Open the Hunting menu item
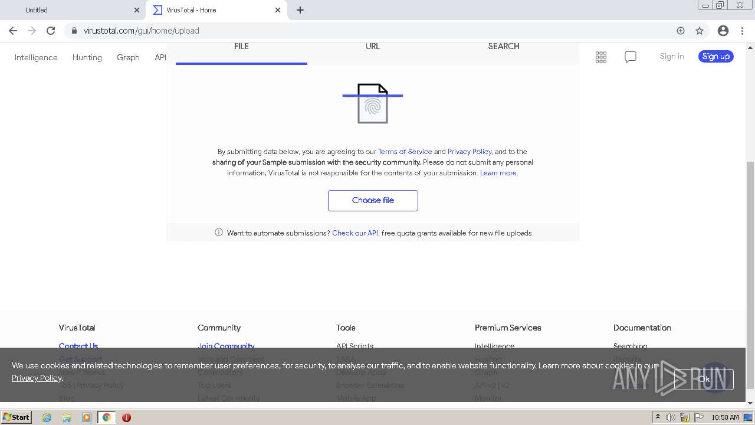The image size is (755, 425). pos(87,57)
